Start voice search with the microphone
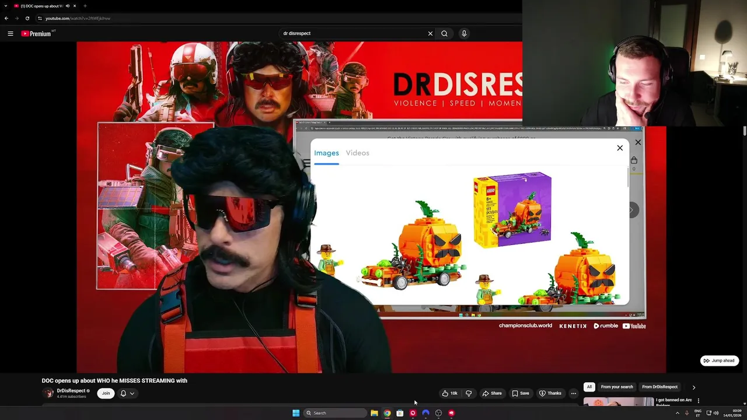Viewport: 747px width, 420px height. click(x=464, y=33)
